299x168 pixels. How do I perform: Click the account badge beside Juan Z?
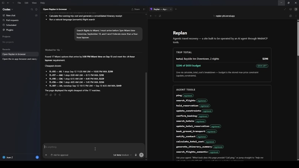pyautogui.click(x=37, y=157)
